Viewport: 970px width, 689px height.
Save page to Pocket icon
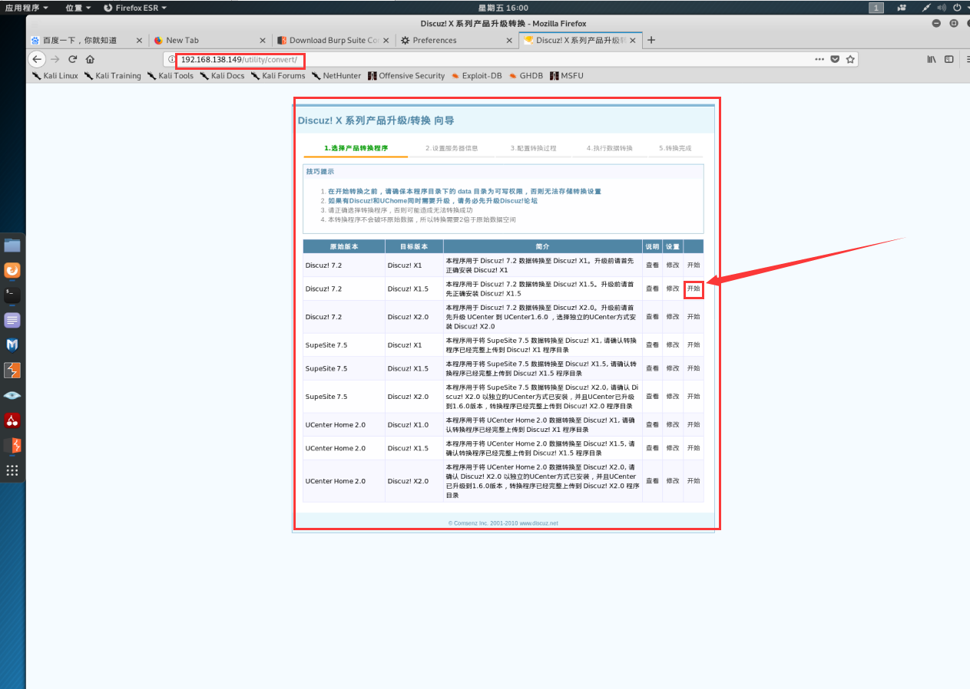click(836, 59)
